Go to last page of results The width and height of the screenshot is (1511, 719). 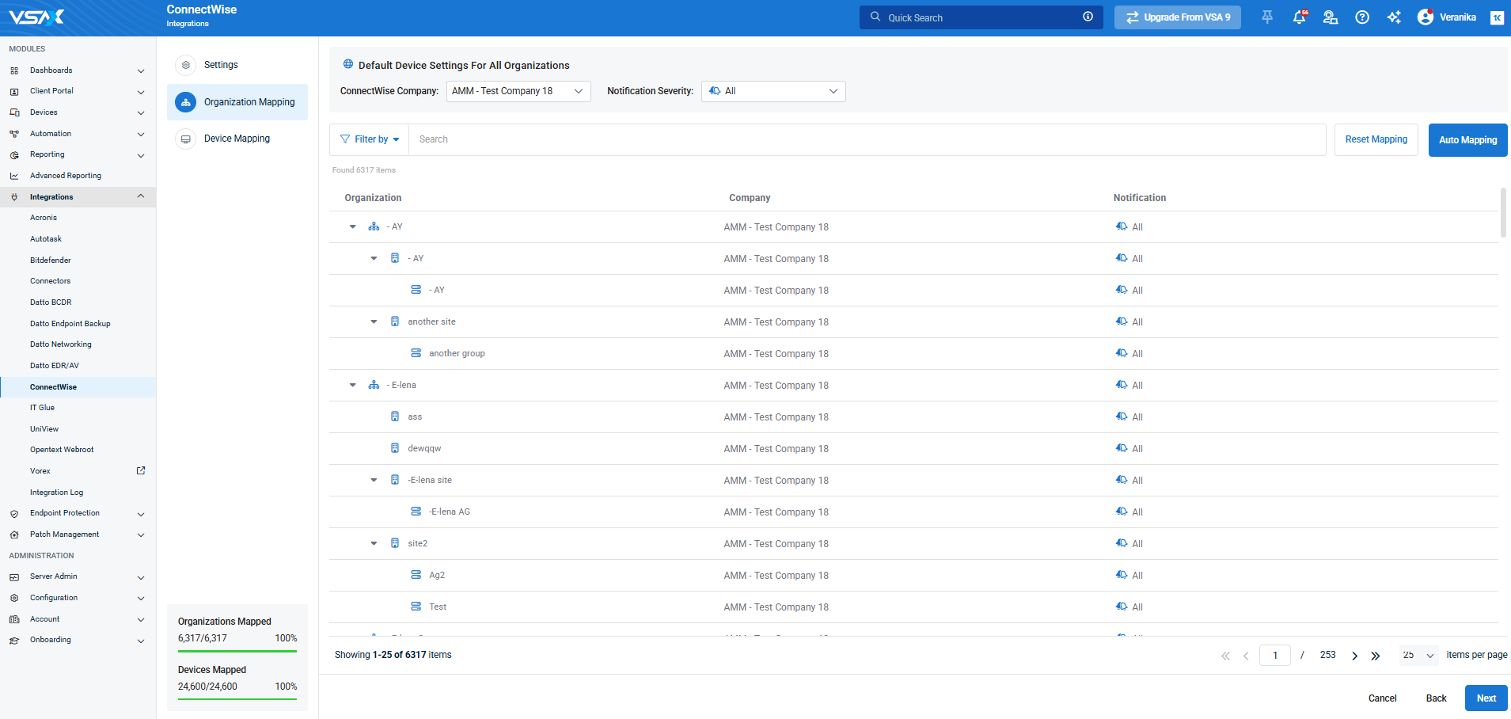click(1376, 656)
